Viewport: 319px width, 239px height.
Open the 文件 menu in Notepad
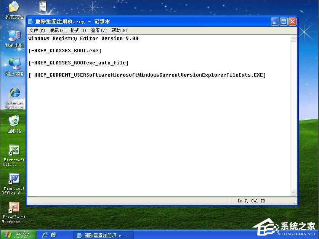point(36,30)
